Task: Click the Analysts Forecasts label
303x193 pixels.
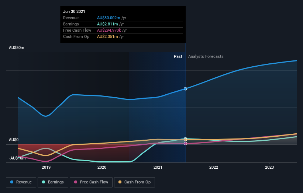Action: (x=206, y=56)
